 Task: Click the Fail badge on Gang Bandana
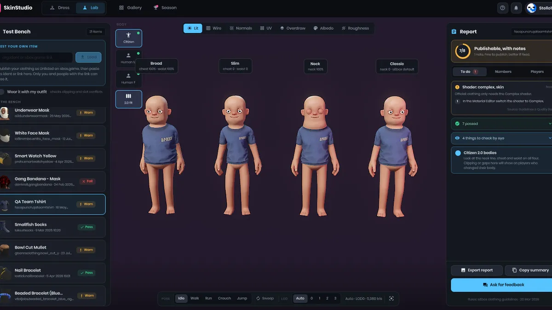pos(87,181)
